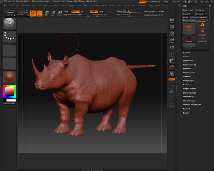
Task: Open the Document menu
Action: [x=26, y=5]
